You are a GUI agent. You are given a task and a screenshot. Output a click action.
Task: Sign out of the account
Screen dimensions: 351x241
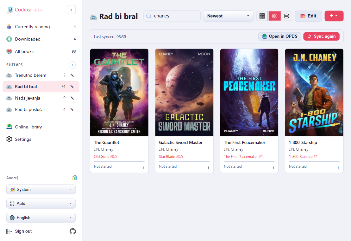click(19, 231)
